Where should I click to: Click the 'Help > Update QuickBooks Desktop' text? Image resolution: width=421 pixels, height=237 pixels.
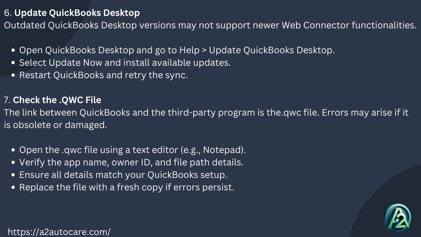click(x=257, y=50)
